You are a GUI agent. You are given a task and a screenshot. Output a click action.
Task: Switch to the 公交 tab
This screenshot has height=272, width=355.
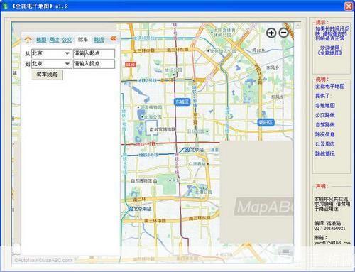(x=67, y=40)
